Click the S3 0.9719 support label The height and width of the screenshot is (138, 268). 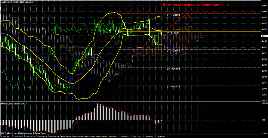pyautogui.click(x=173, y=87)
